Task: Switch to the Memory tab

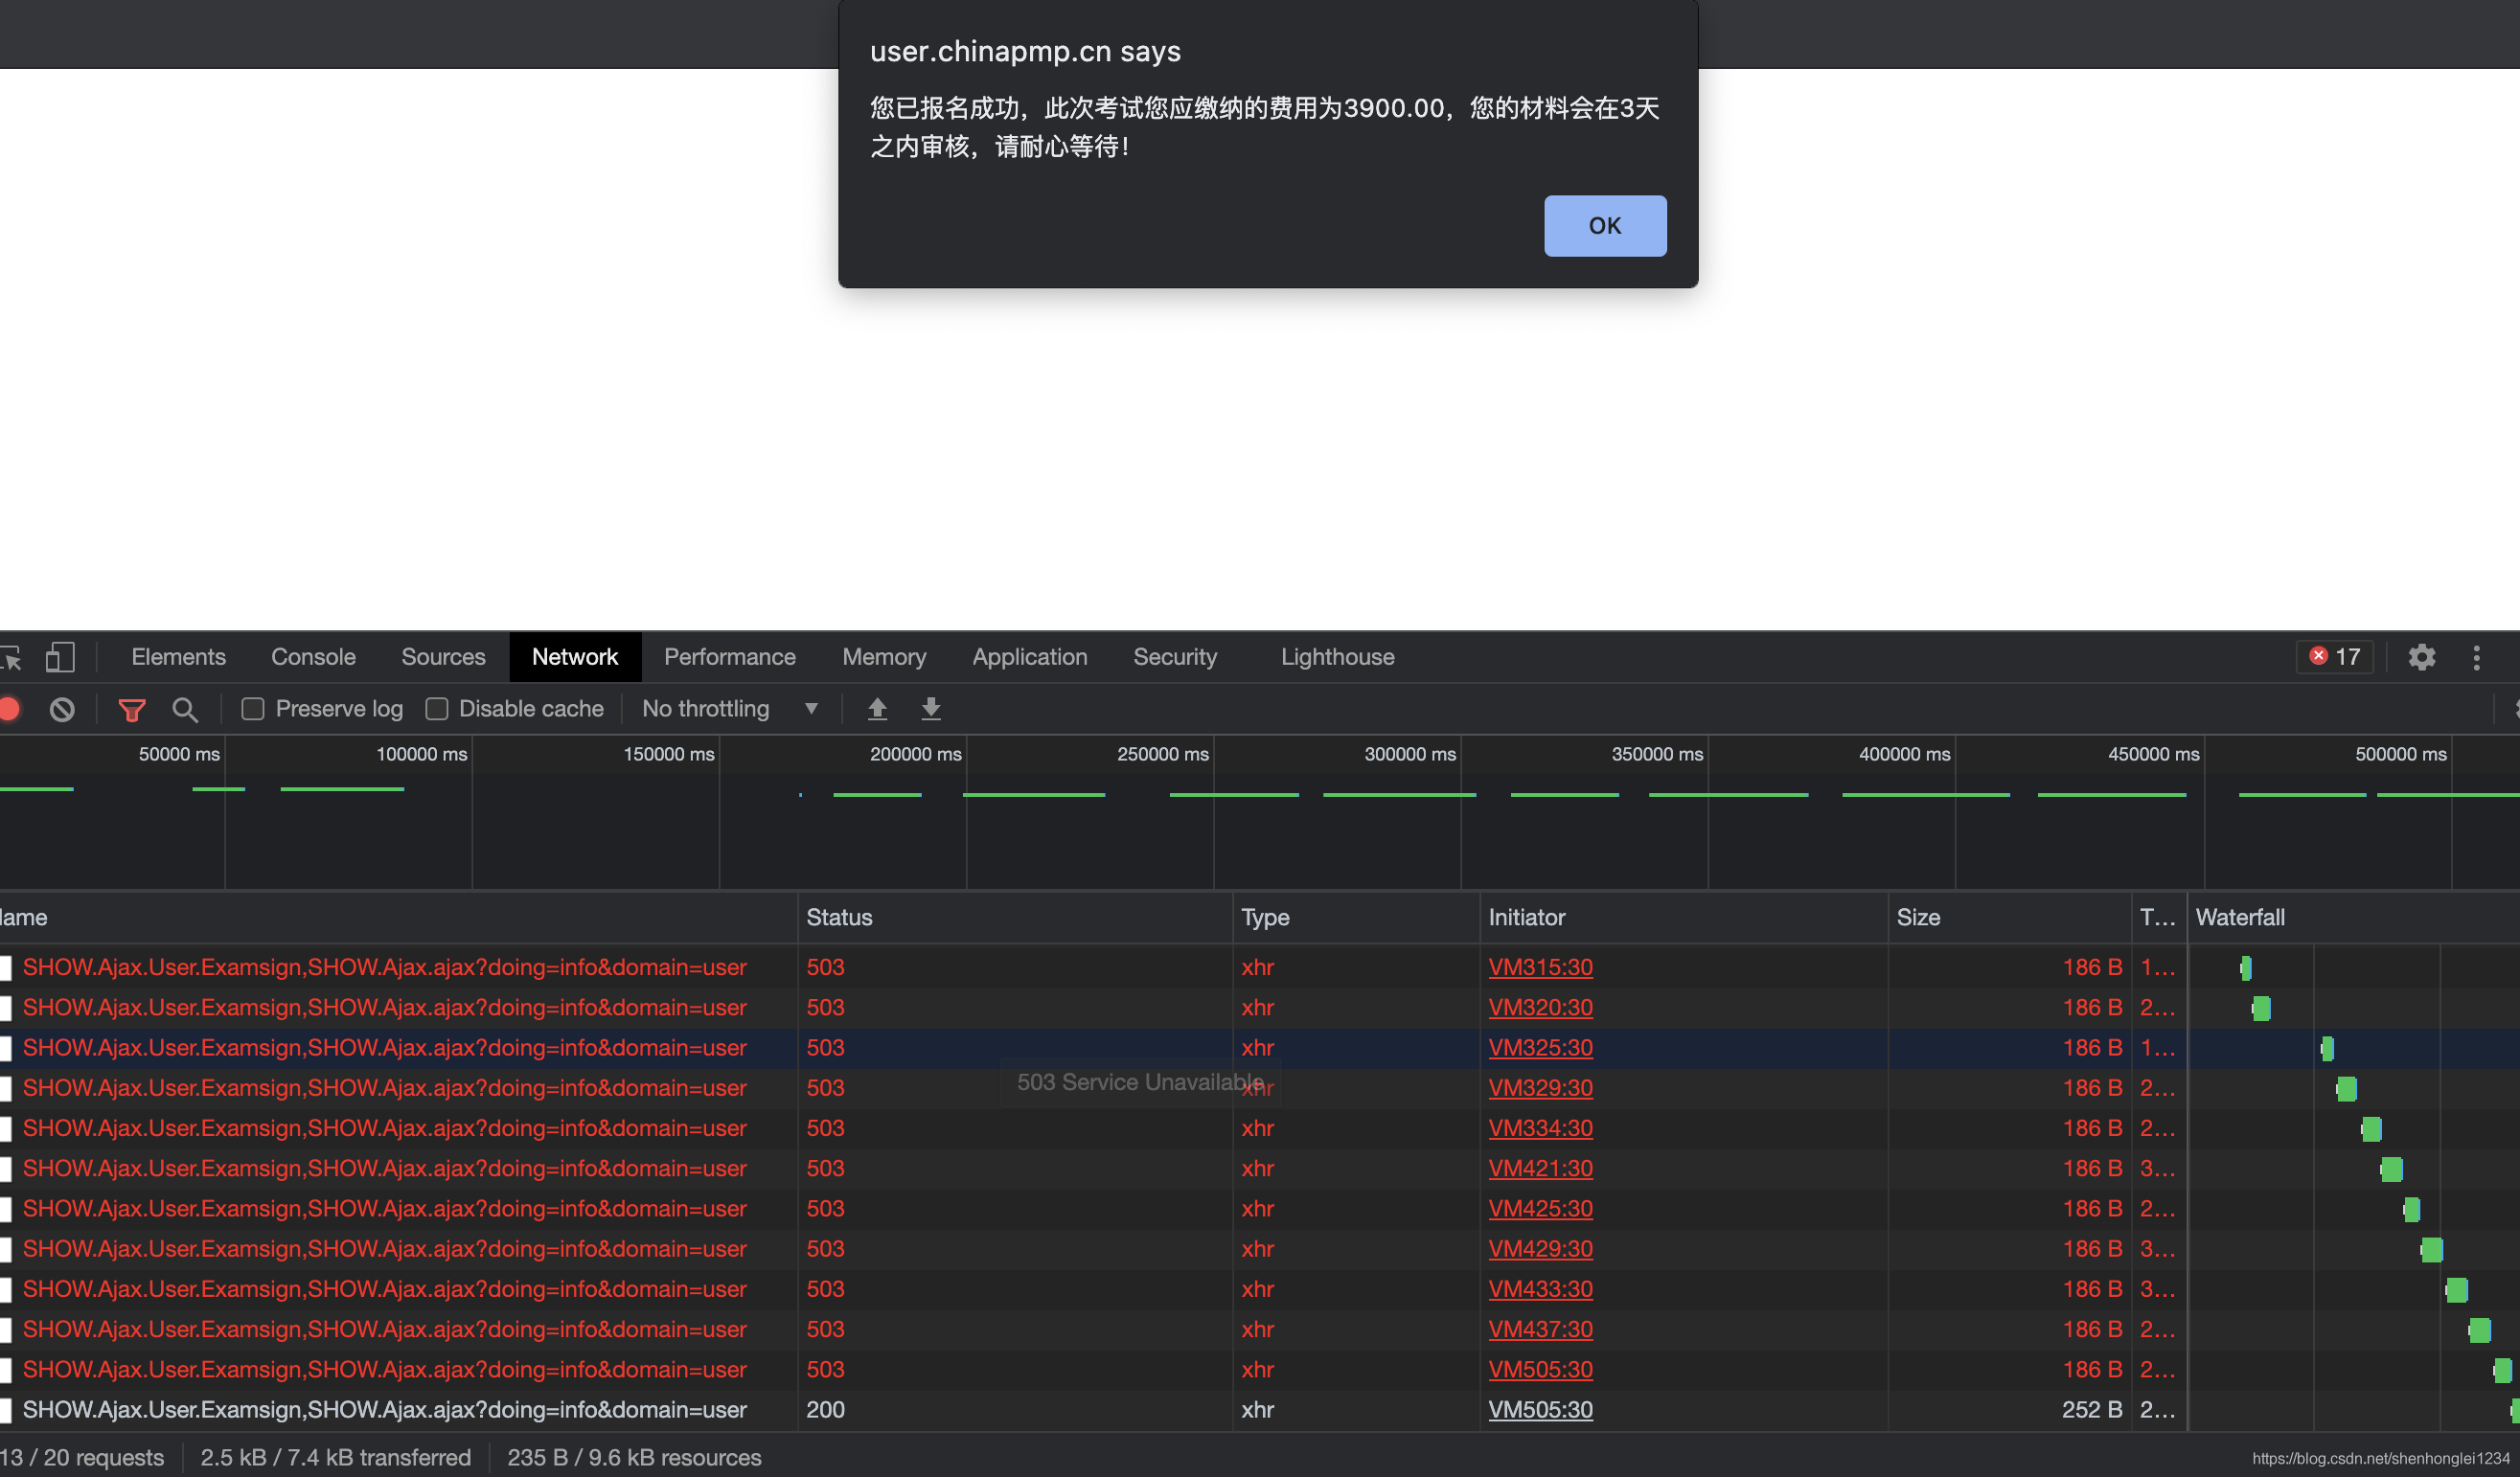Action: click(884, 656)
